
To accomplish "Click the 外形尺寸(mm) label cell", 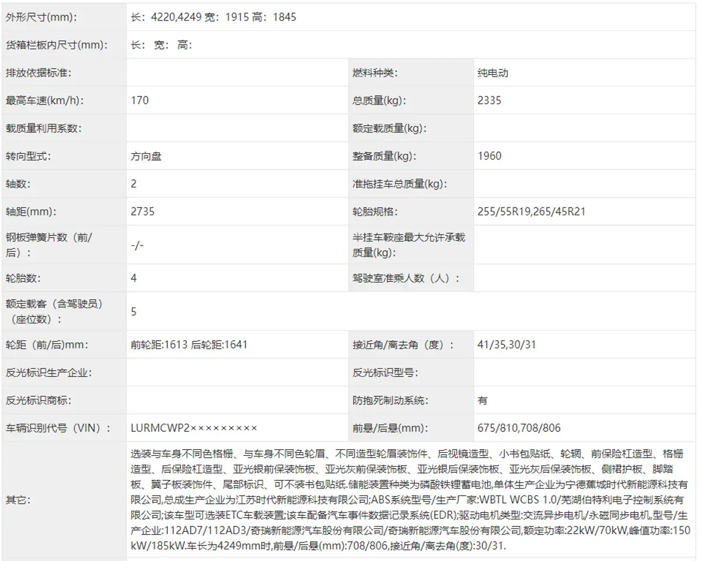I will tap(41, 18).
